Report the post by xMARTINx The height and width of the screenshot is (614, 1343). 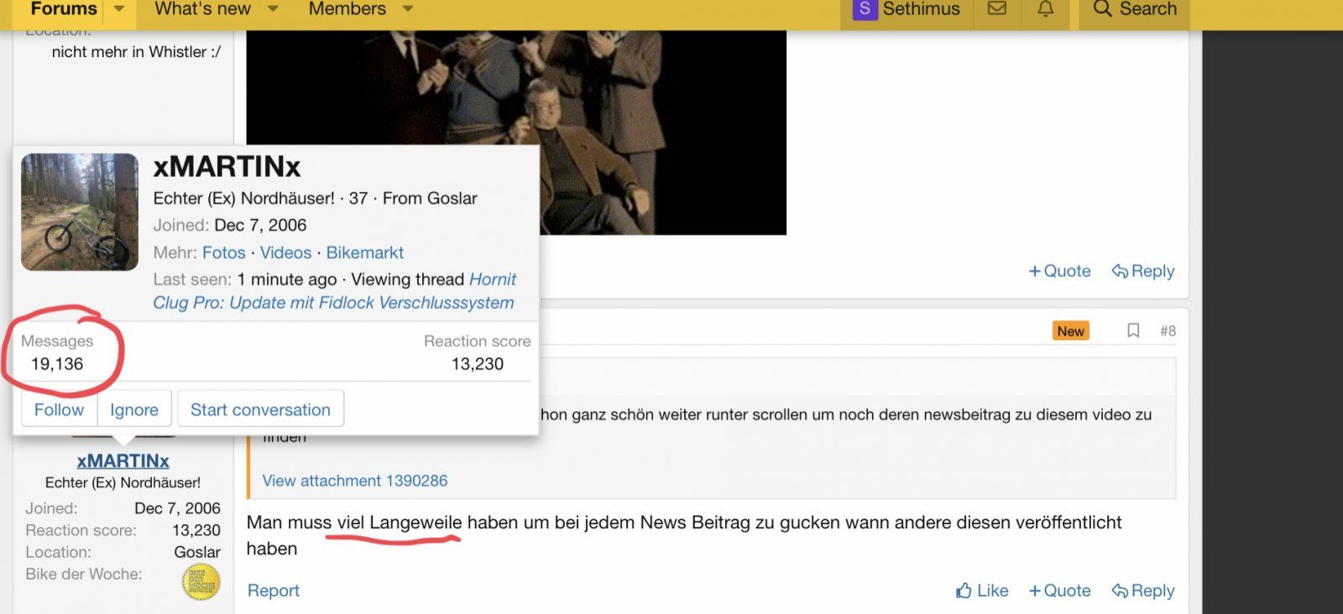pyautogui.click(x=273, y=591)
